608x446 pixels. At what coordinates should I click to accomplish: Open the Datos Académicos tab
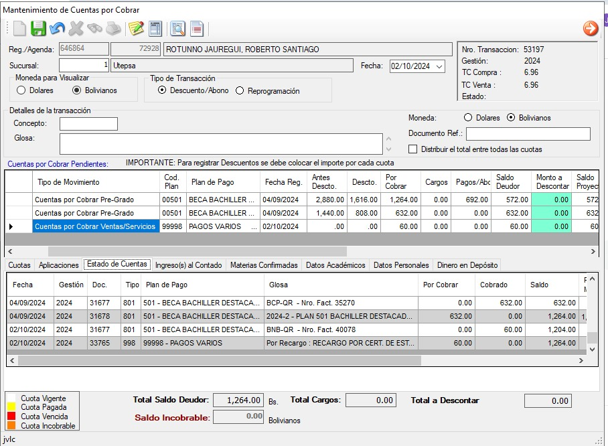tap(335, 265)
